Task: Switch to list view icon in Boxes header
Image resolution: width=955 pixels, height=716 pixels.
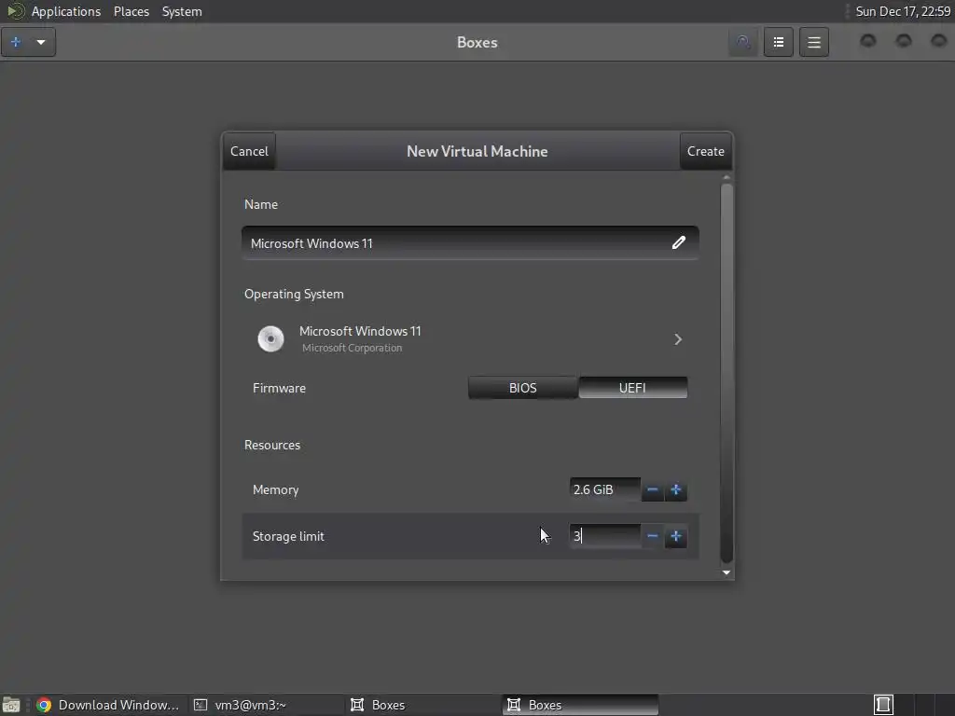Action: (779, 42)
